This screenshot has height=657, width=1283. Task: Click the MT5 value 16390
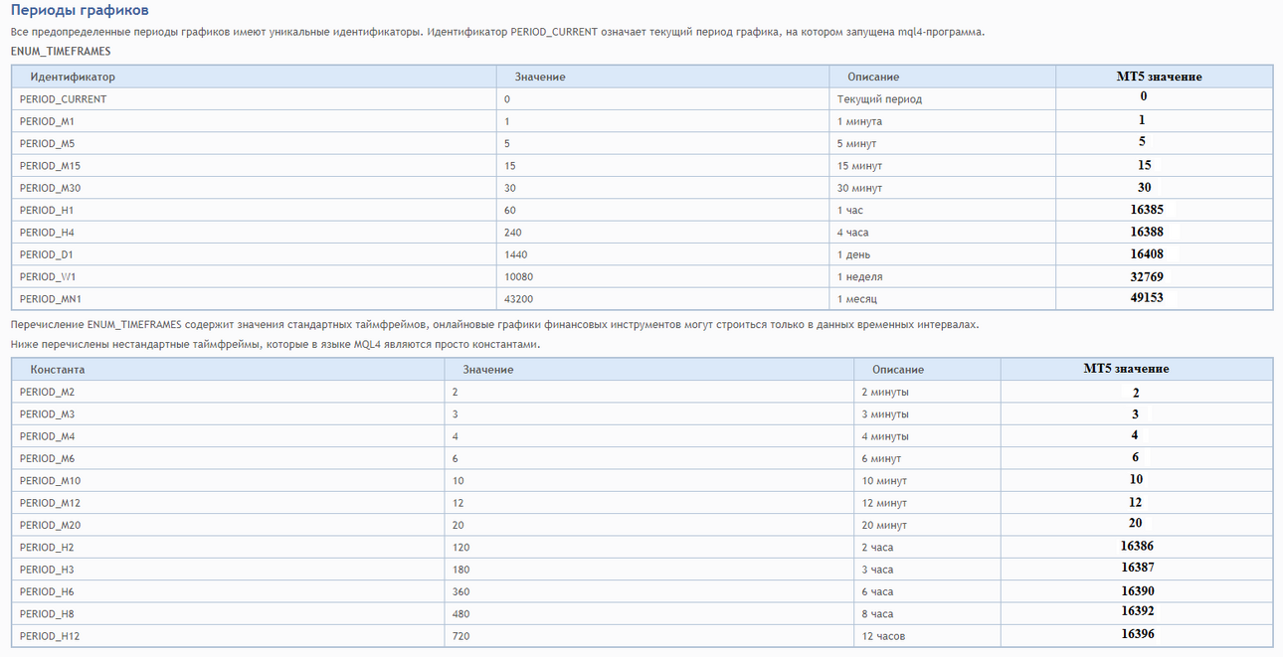pos(1137,589)
